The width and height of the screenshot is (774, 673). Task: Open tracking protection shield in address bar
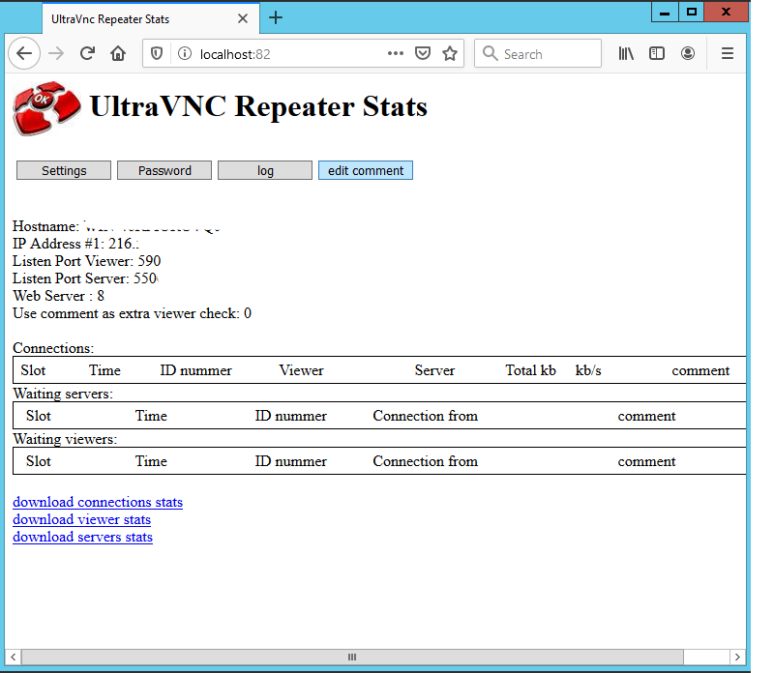point(157,53)
